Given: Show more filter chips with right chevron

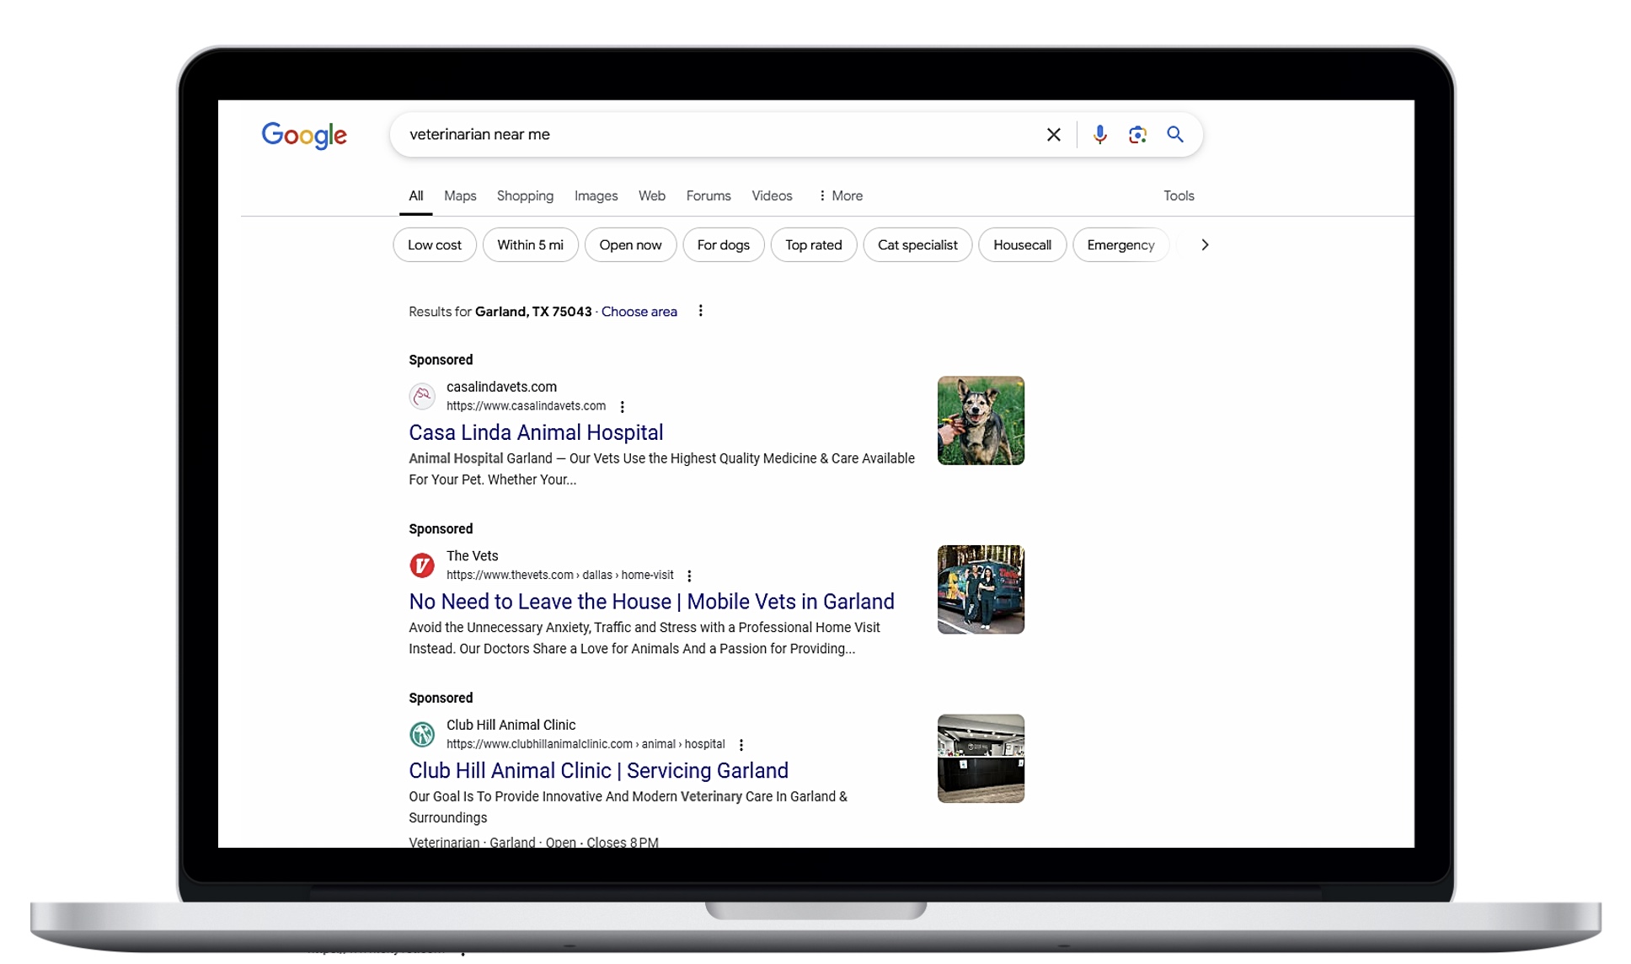Looking at the screenshot, I should point(1205,245).
